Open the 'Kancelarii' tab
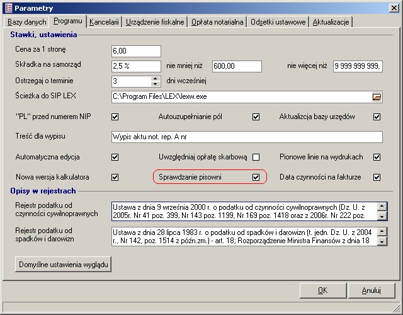This screenshot has width=403, height=315. [x=104, y=22]
